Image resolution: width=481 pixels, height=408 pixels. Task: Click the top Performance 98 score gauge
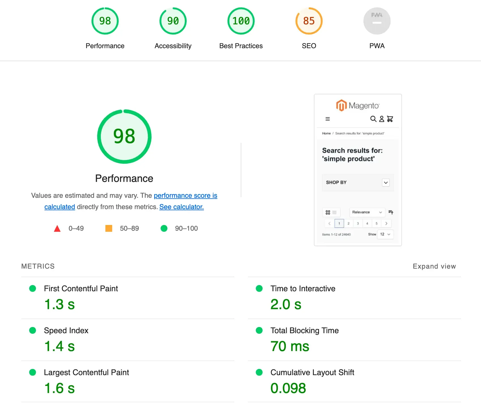pos(105,21)
